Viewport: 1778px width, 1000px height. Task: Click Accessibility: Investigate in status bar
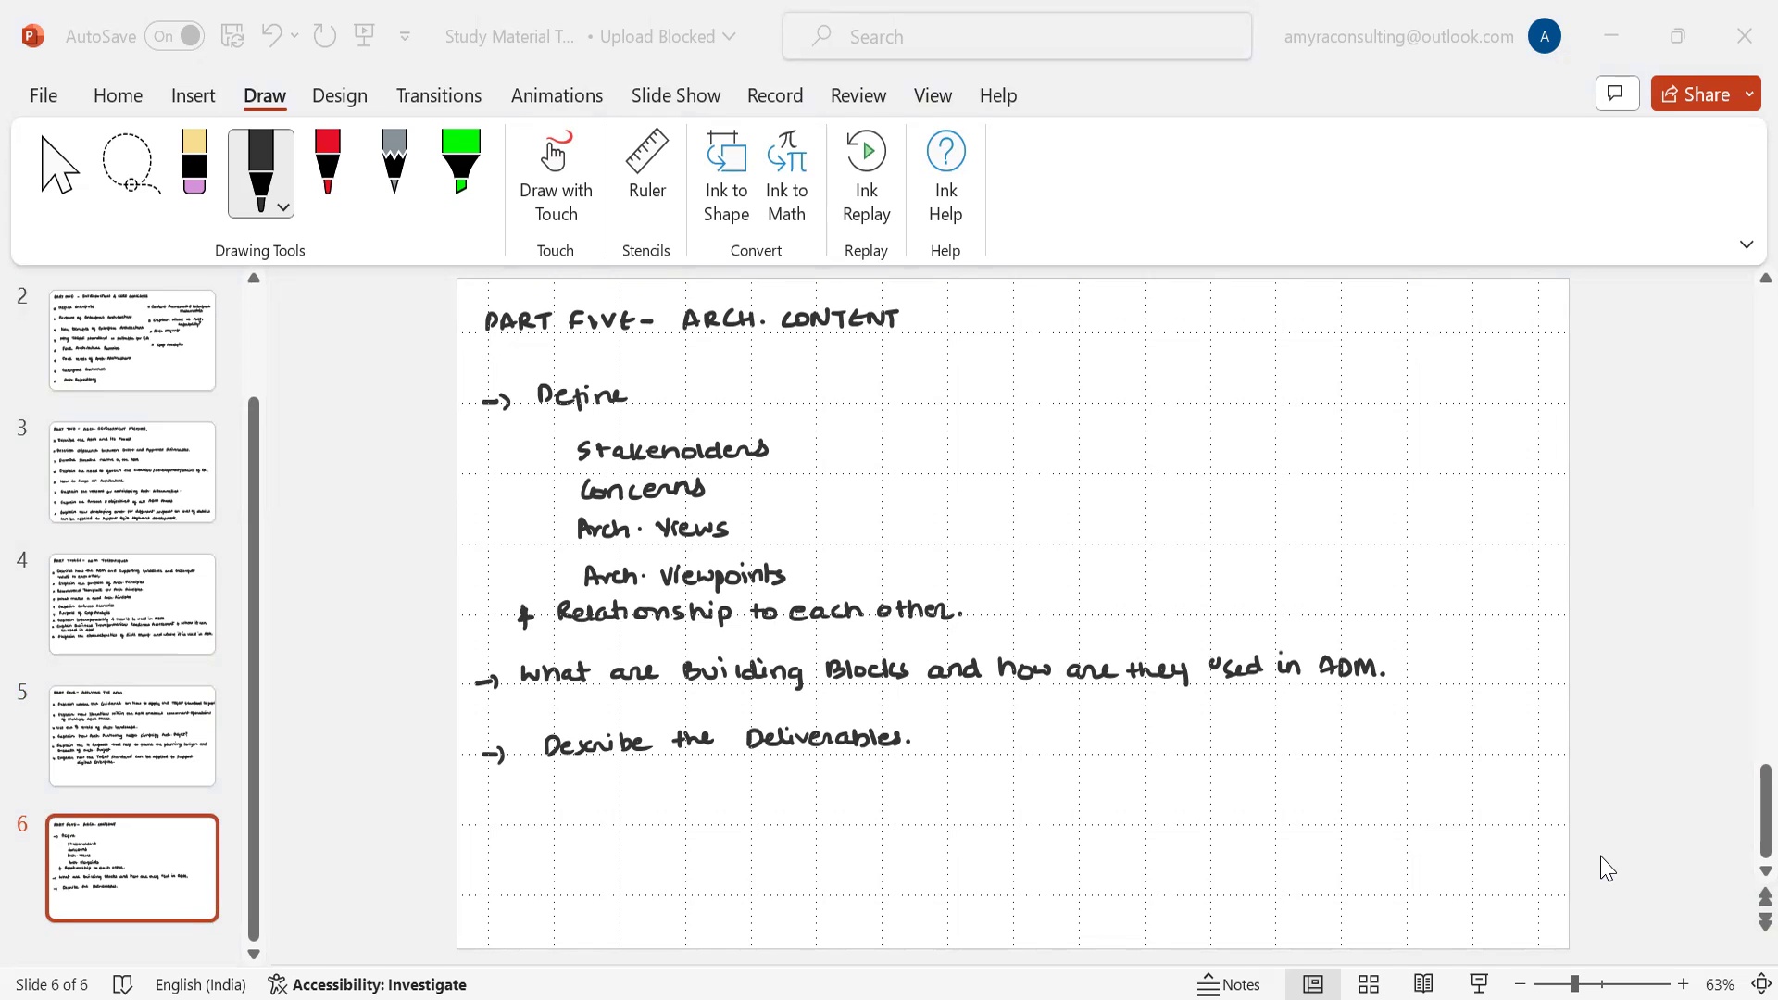pyautogui.click(x=368, y=984)
